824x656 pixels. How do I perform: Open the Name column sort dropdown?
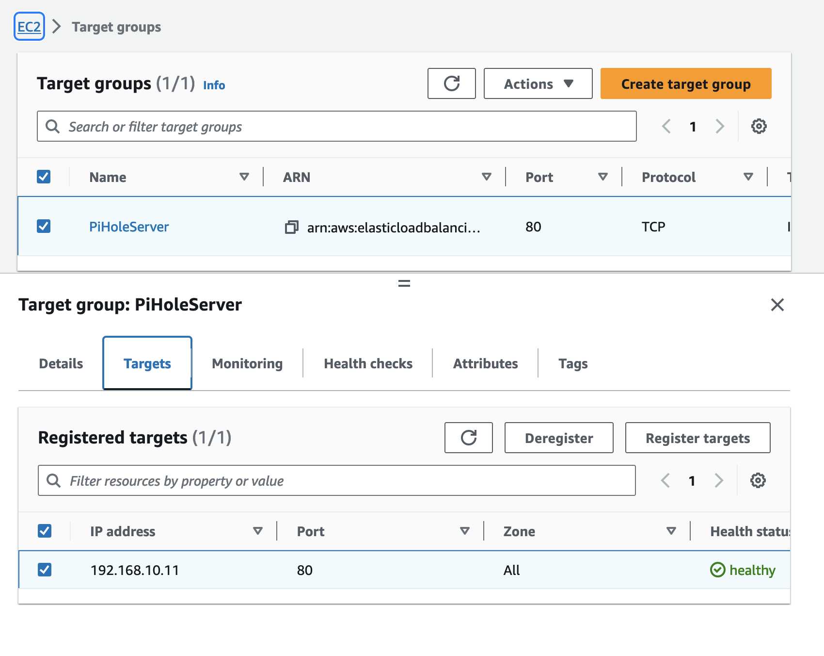(244, 177)
